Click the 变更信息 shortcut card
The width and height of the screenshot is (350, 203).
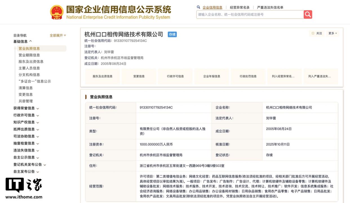(x=139, y=76)
